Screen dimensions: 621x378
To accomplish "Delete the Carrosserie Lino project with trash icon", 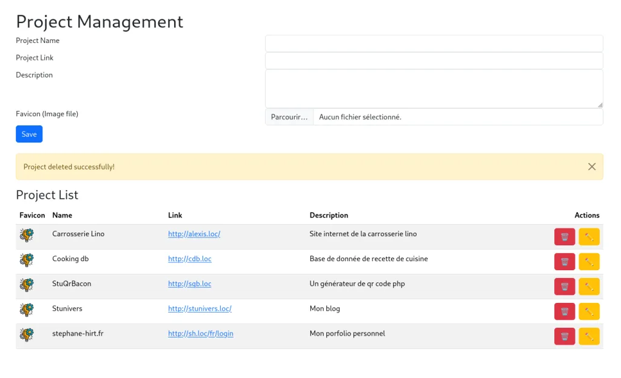I will (565, 237).
